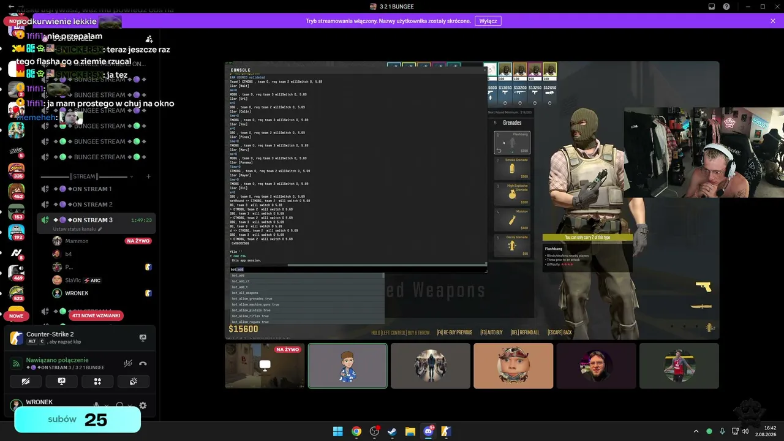Screen dimensions: 784x441
Task: Open the server with the 153 badge
Action: click(16, 212)
